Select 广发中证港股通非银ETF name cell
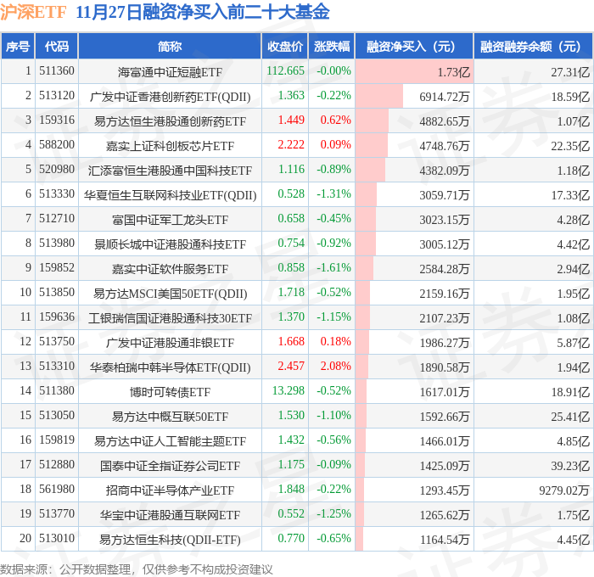The image size is (594, 577). pyautogui.click(x=170, y=343)
